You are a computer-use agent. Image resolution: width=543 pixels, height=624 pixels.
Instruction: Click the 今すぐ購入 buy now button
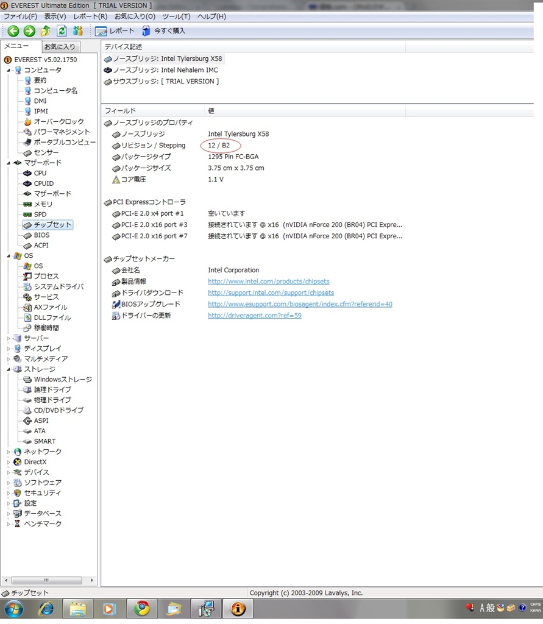tap(163, 31)
